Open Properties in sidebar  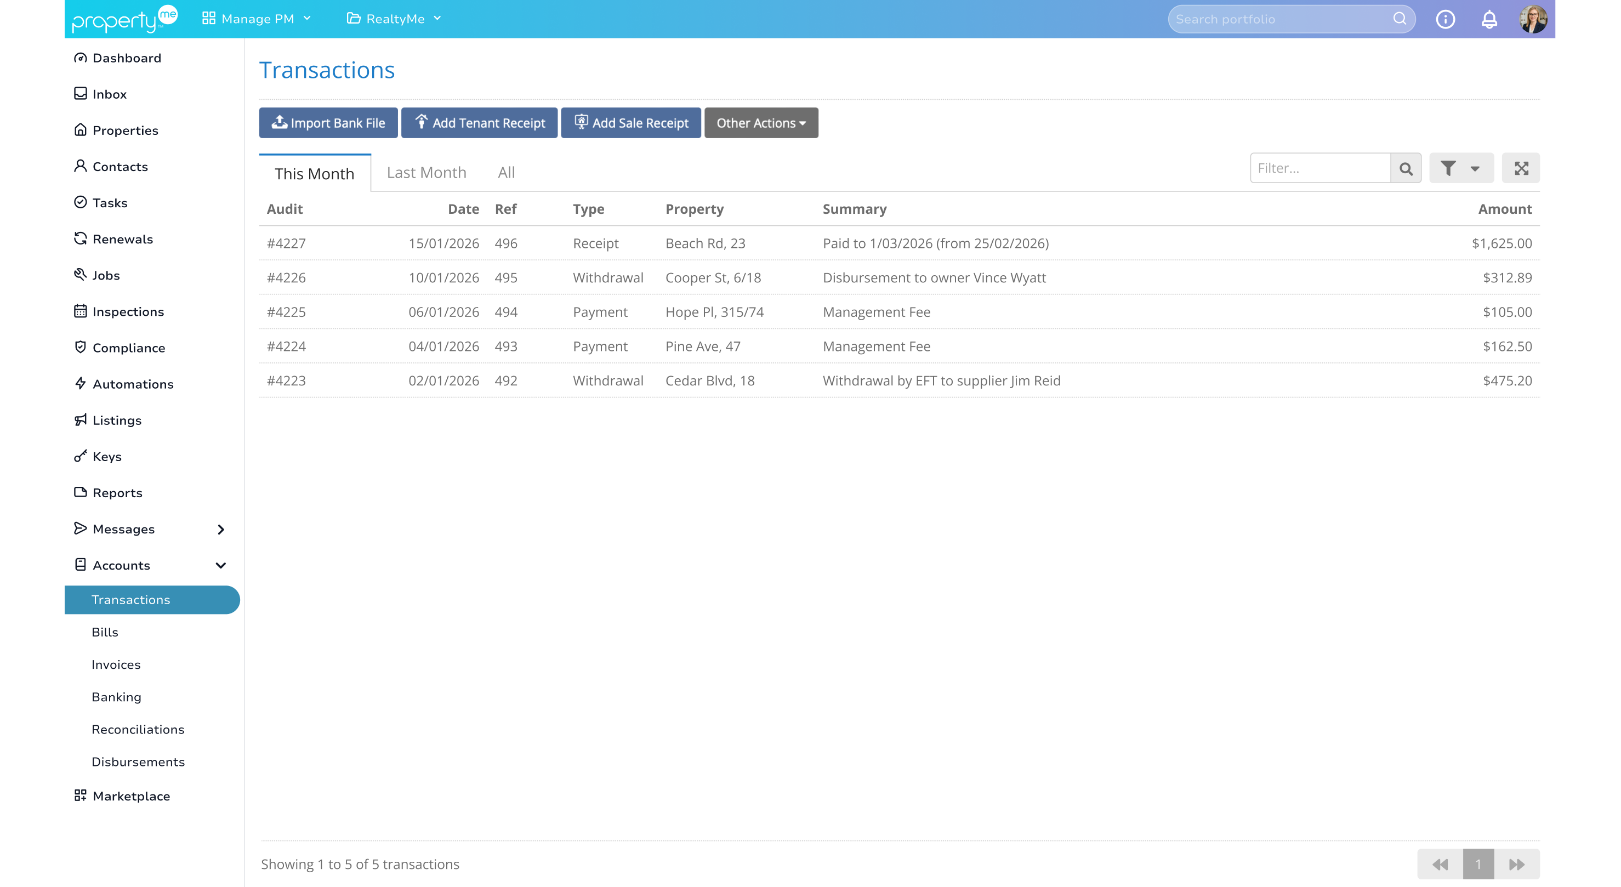click(x=116, y=130)
